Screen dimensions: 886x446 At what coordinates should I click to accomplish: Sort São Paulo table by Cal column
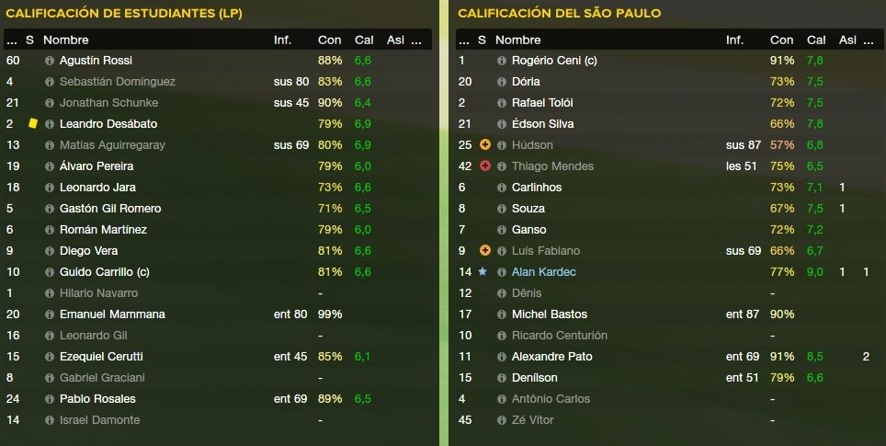tap(816, 40)
